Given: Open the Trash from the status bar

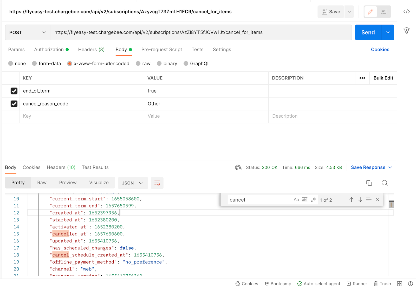Looking at the screenshot, I should [382, 283].
